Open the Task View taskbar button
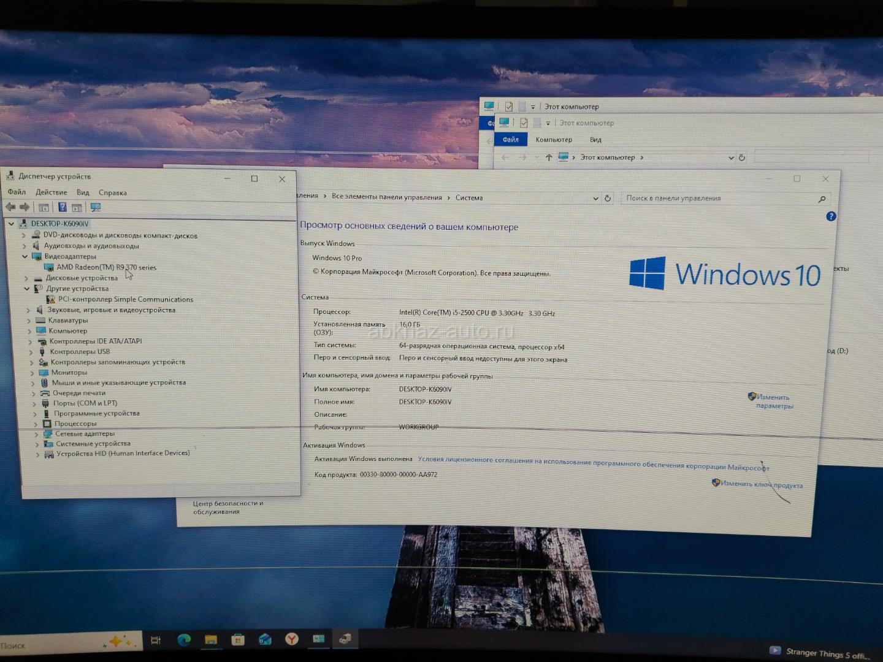883x662 pixels. (x=156, y=641)
